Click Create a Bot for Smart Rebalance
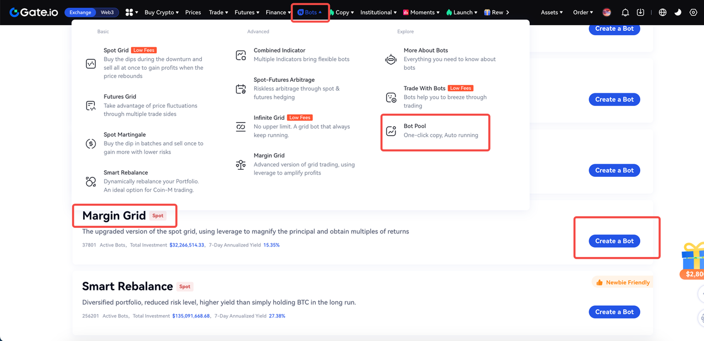Image resolution: width=704 pixels, height=341 pixels. coord(614,312)
